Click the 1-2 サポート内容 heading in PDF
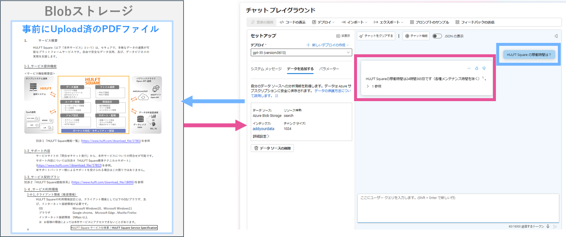The width and height of the screenshot is (566, 237). (x=37, y=151)
